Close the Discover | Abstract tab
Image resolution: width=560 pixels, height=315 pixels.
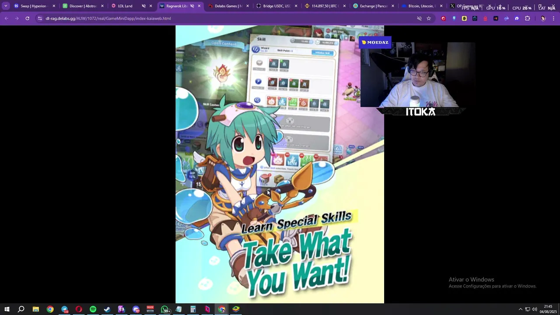click(102, 6)
